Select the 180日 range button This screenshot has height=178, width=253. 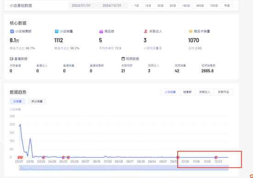tap(186, 6)
